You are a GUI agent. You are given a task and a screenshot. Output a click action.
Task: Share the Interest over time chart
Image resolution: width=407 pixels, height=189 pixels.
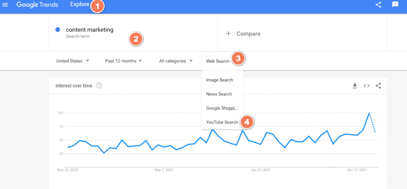pyautogui.click(x=378, y=86)
